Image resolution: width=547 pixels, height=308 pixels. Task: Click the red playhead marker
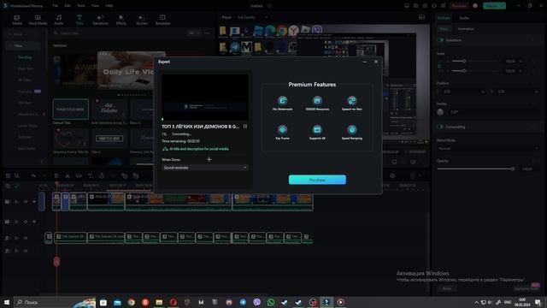coord(56,262)
